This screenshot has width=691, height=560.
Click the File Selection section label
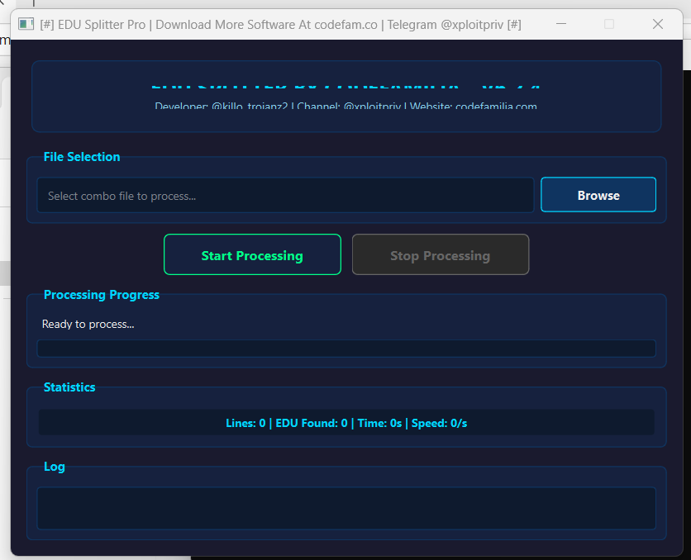click(82, 157)
